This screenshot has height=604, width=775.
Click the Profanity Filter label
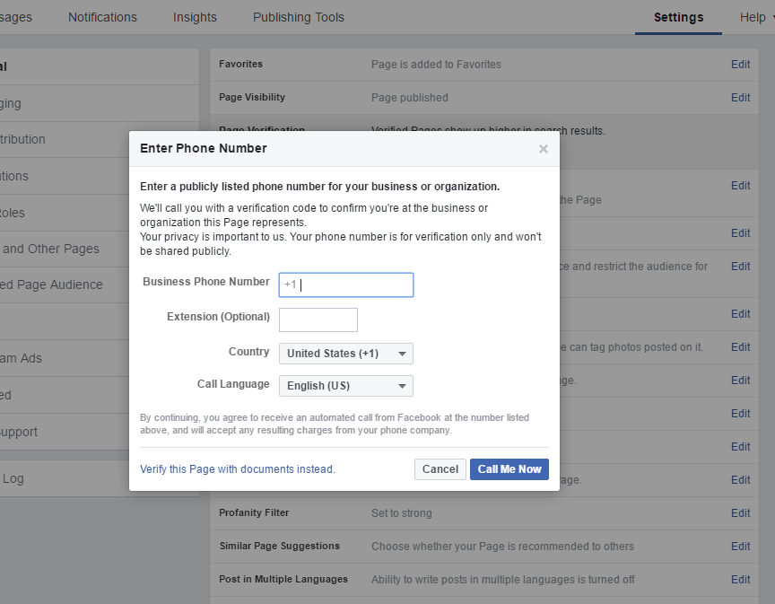point(254,512)
